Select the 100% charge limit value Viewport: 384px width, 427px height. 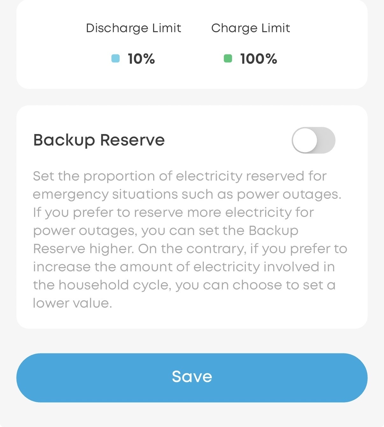tap(259, 59)
